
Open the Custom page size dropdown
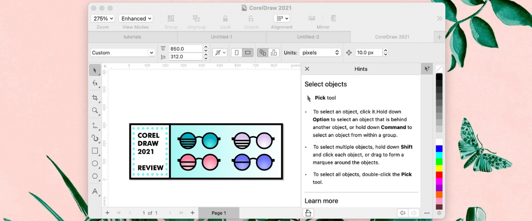pos(122,53)
